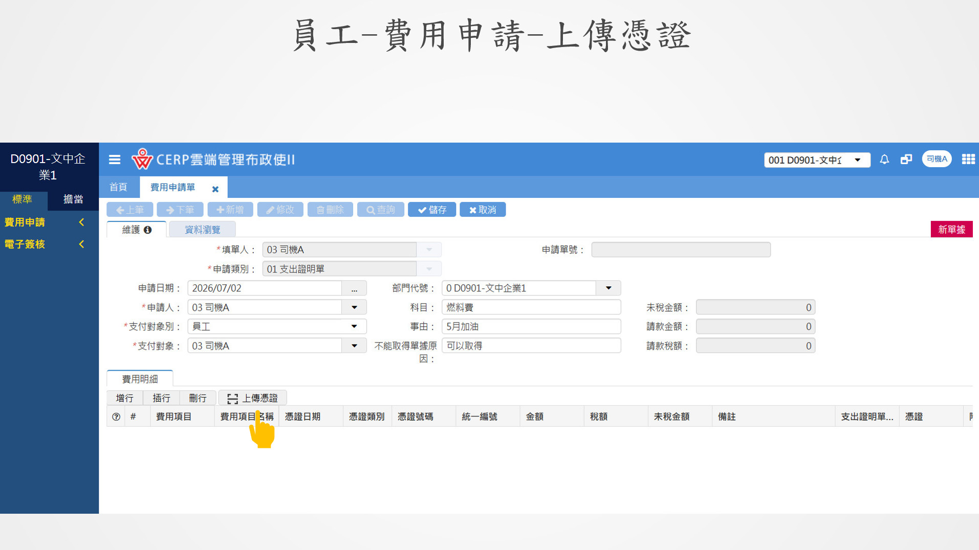Save the form with 儲存

point(432,210)
